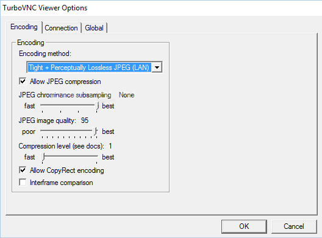Click the Cancel button
The width and height of the screenshot is (322, 238).
(294, 226)
